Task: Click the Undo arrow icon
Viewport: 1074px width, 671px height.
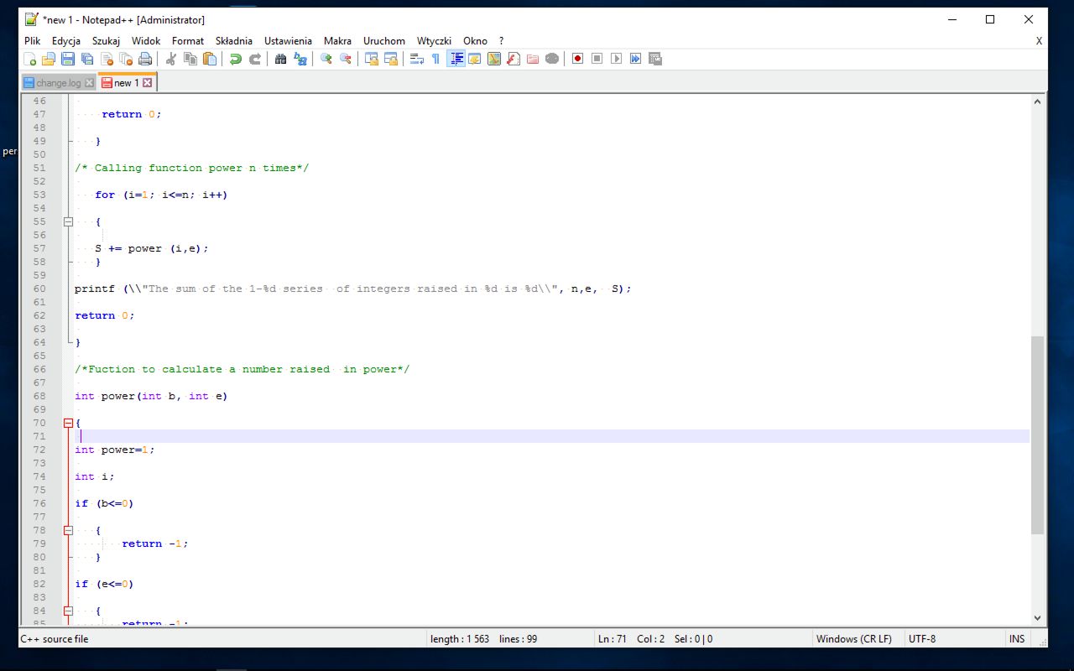Action: 236,59
